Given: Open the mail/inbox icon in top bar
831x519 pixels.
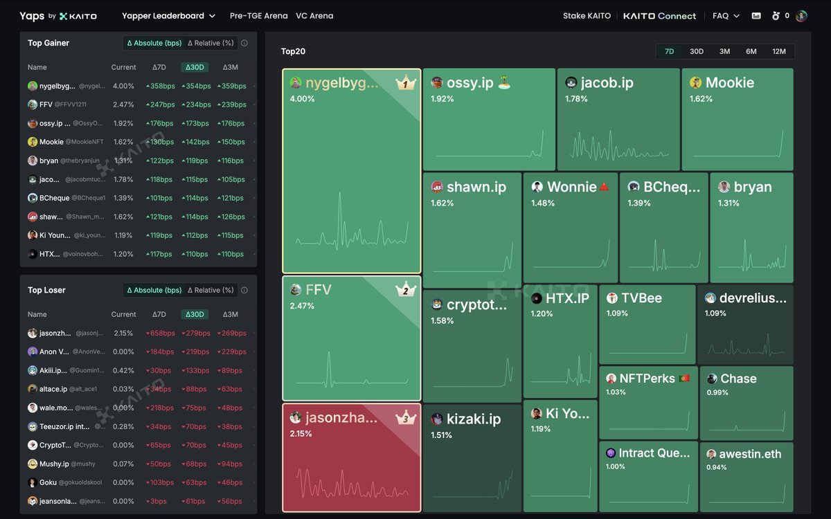Looking at the screenshot, I should pyautogui.click(x=756, y=15).
